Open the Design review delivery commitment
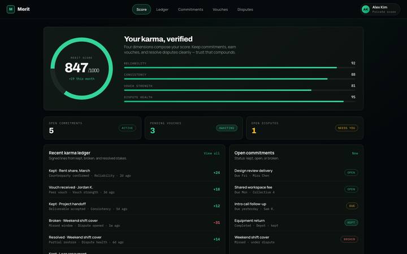The image size is (407, 254). (x=296, y=173)
